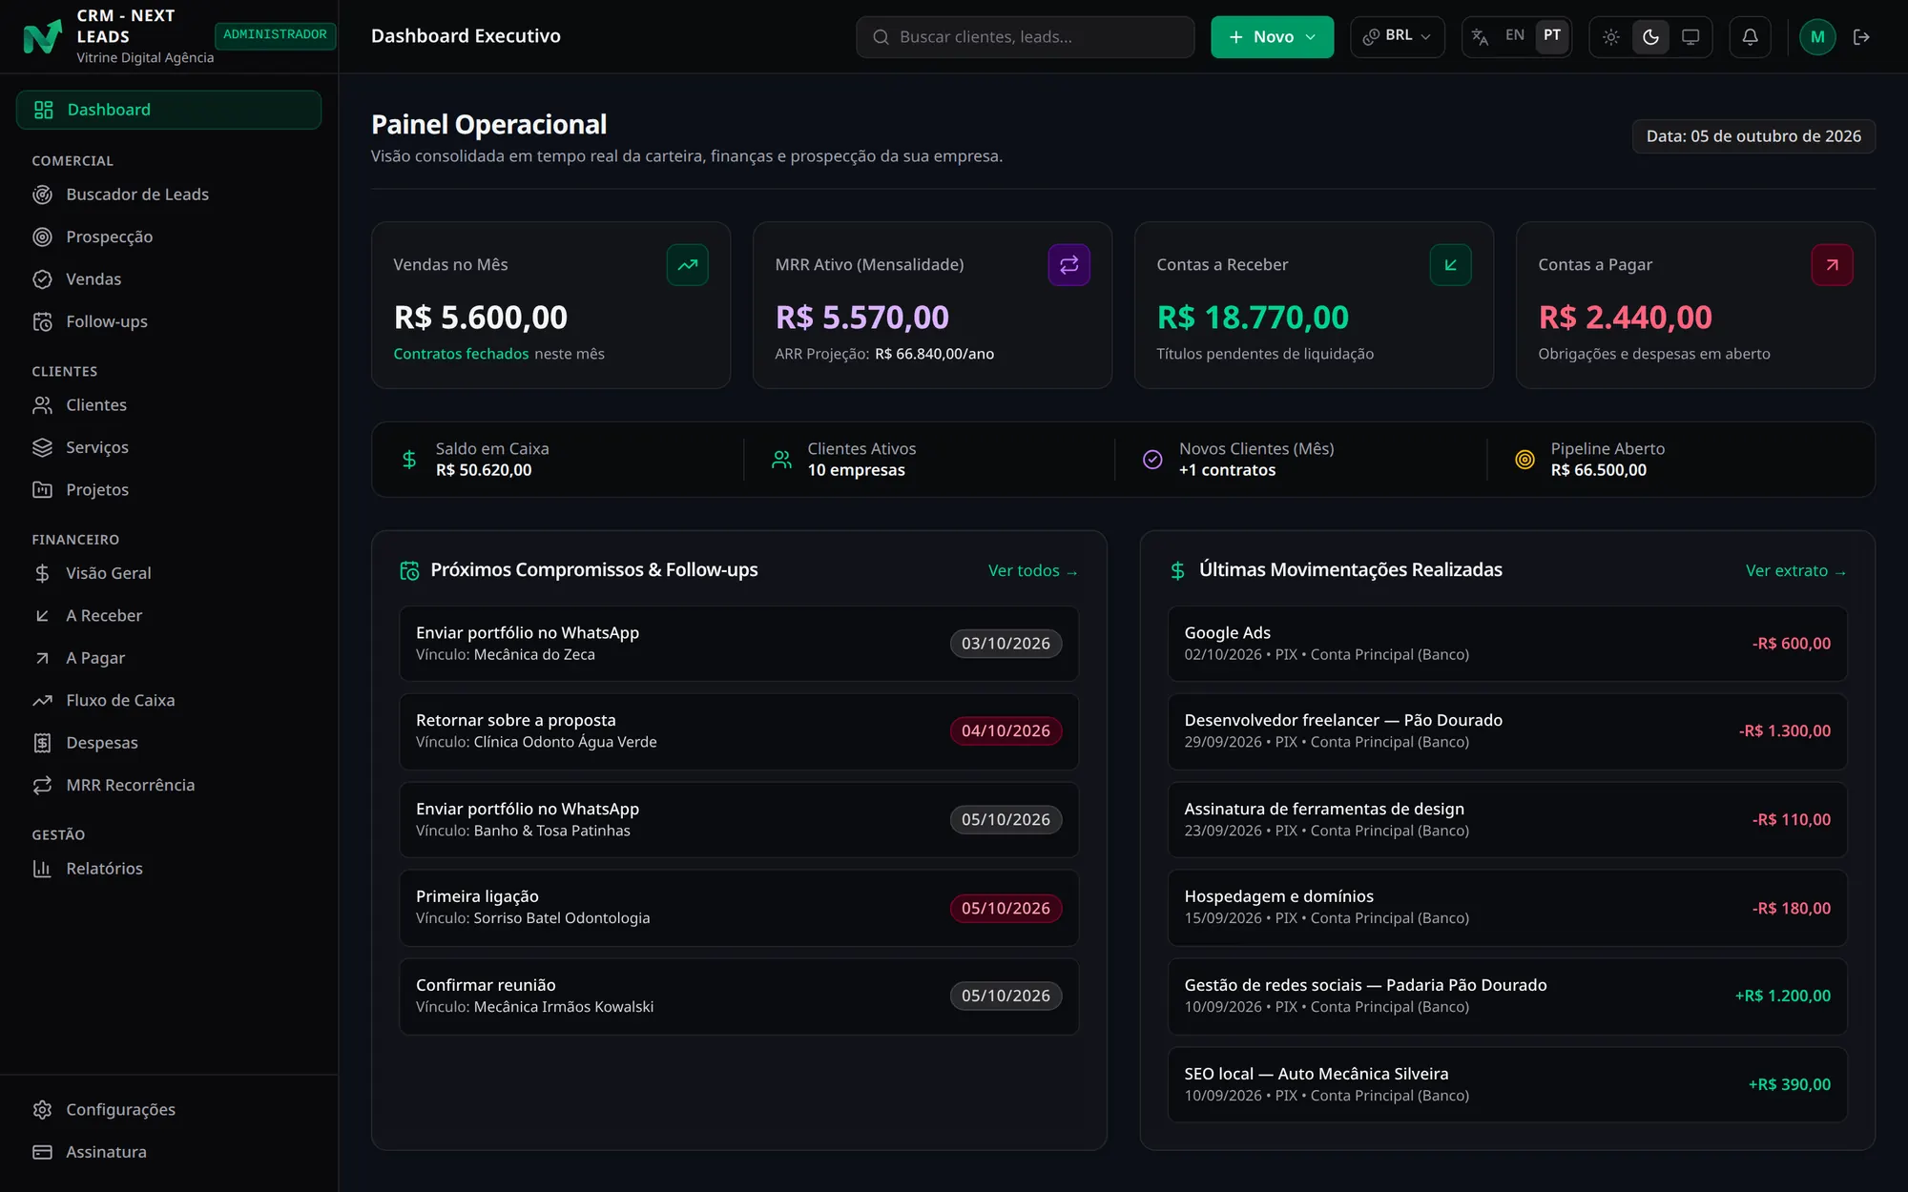
Task: Click the Pipeline Aberto target icon
Action: (x=1524, y=460)
